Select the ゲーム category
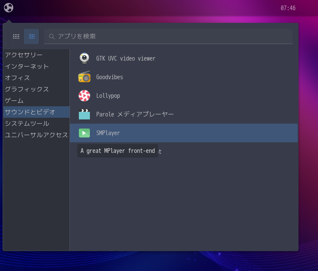 36,101
